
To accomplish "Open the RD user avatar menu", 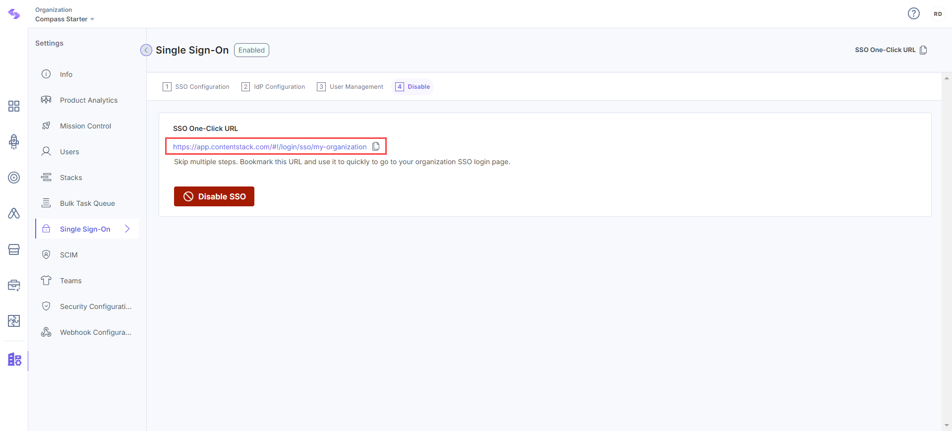I will [x=938, y=14].
